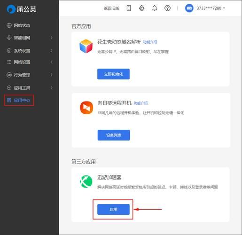Click the 返回旧版 link
The width and height of the screenshot is (242, 235).
(111, 8)
